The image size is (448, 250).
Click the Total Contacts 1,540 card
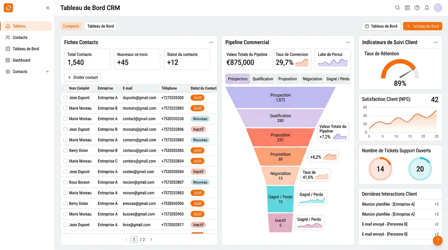[x=87, y=59]
